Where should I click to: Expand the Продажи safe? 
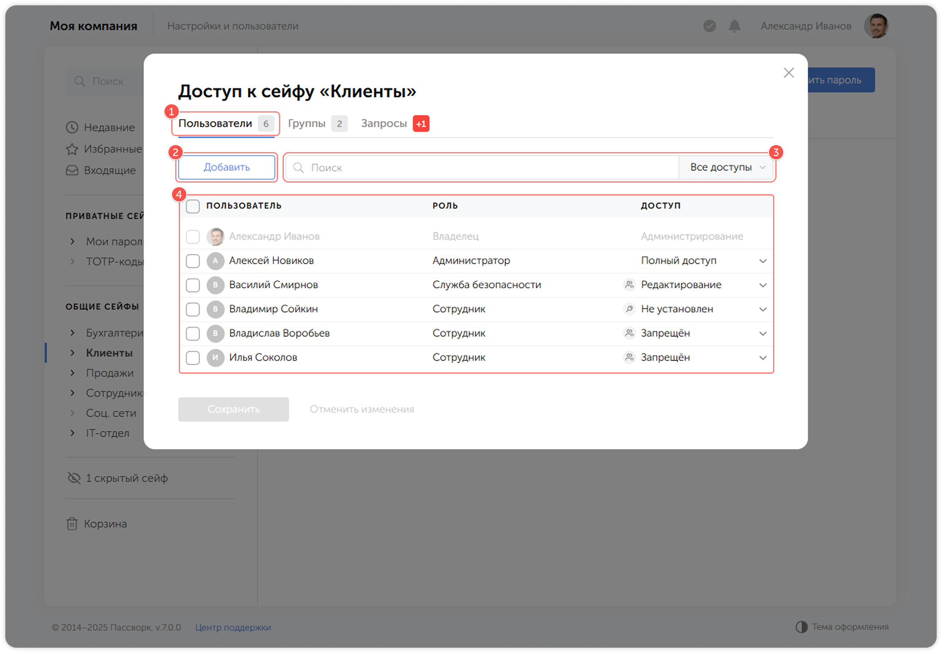click(72, 373)
